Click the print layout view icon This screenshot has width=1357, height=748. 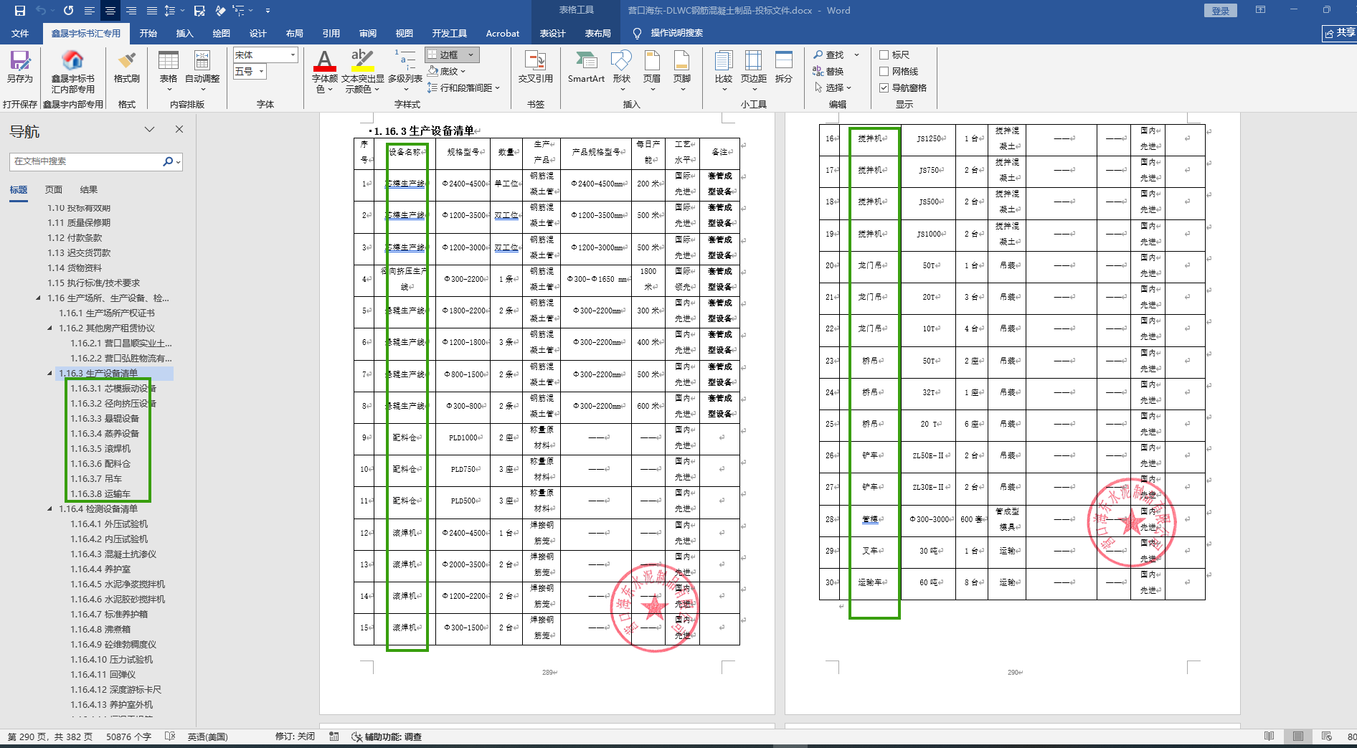pos(1298,737)
